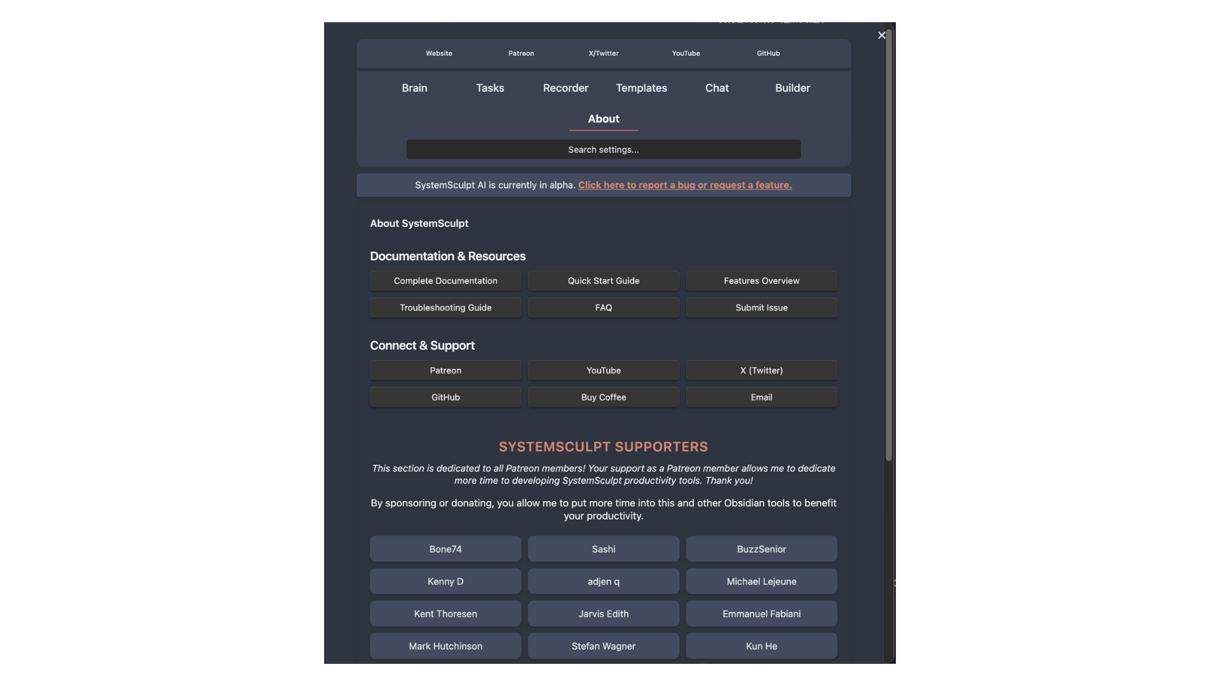Screen dimensions: 1220x686
Task: Click the Patreon support button
Action: click(445, 370)
